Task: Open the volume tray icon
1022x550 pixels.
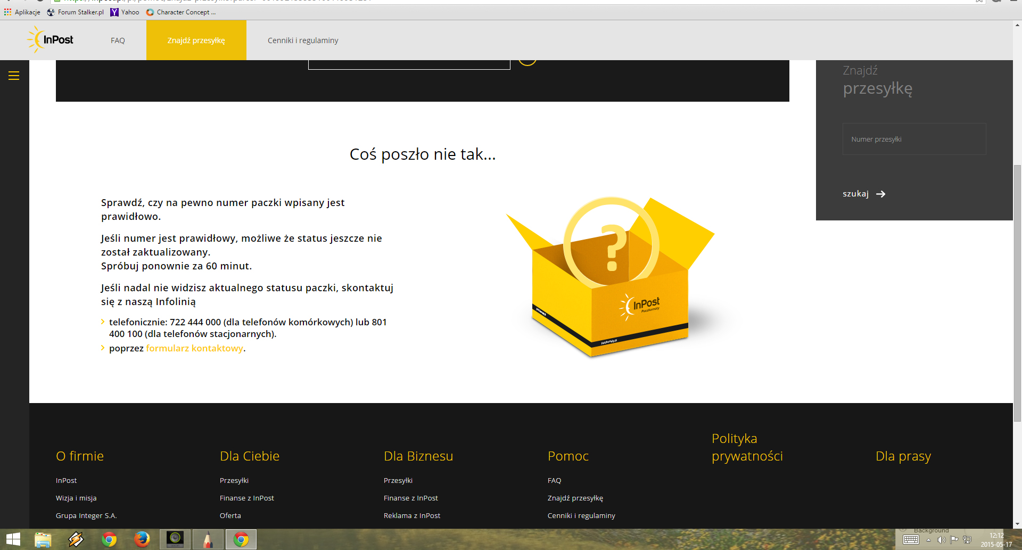Action: 942,540
